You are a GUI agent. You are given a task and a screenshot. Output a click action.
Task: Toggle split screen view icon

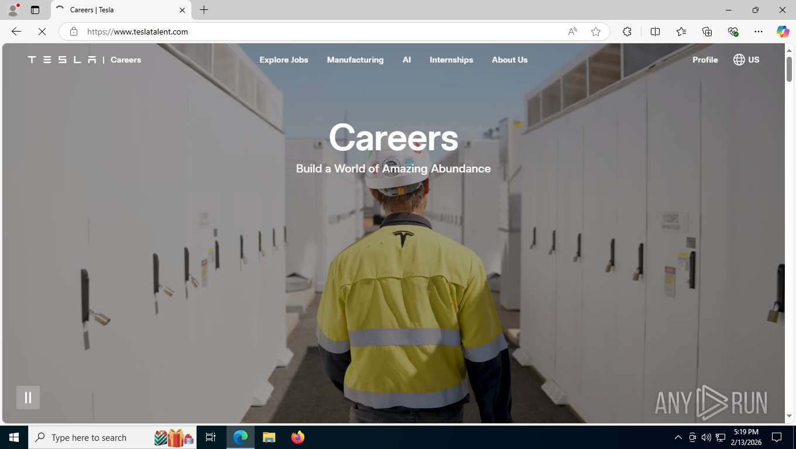click(x=655, y=32)
